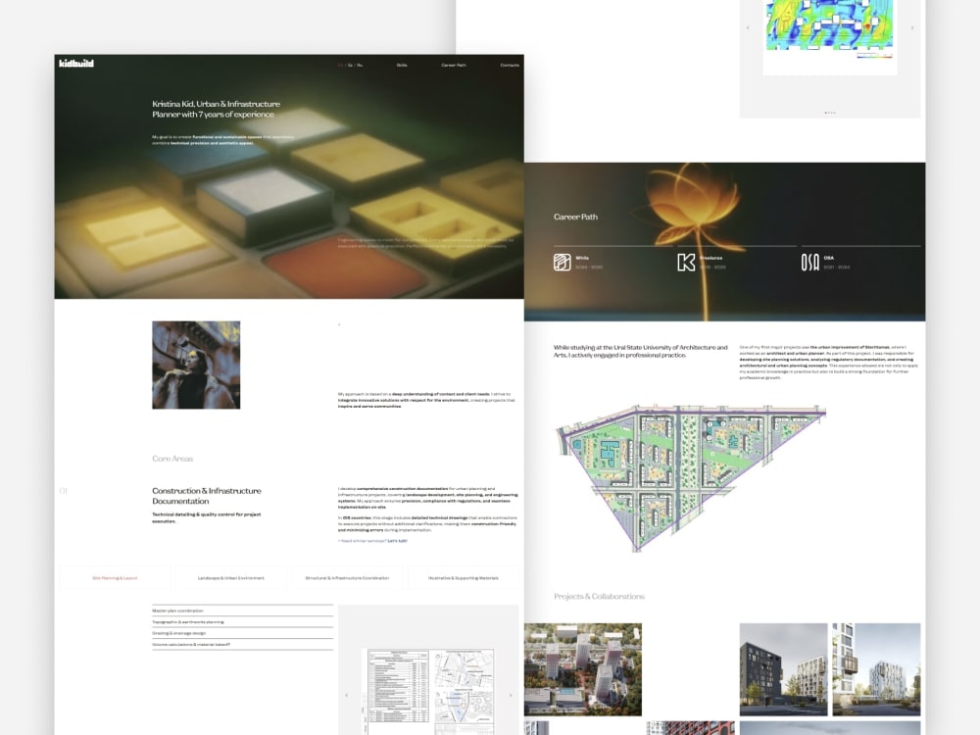980x735 pixels.
Task: Select the Structural & Infrastructure Coordination tab
Action: [x=347, y=578]
